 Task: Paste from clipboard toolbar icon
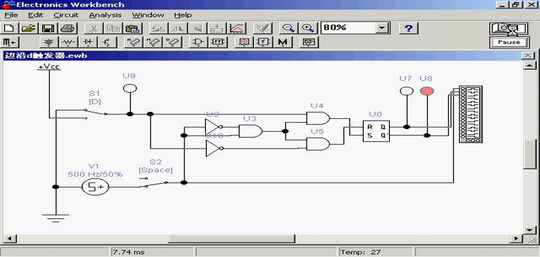132,28
